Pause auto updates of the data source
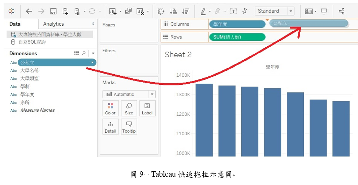 coord(77,12)
